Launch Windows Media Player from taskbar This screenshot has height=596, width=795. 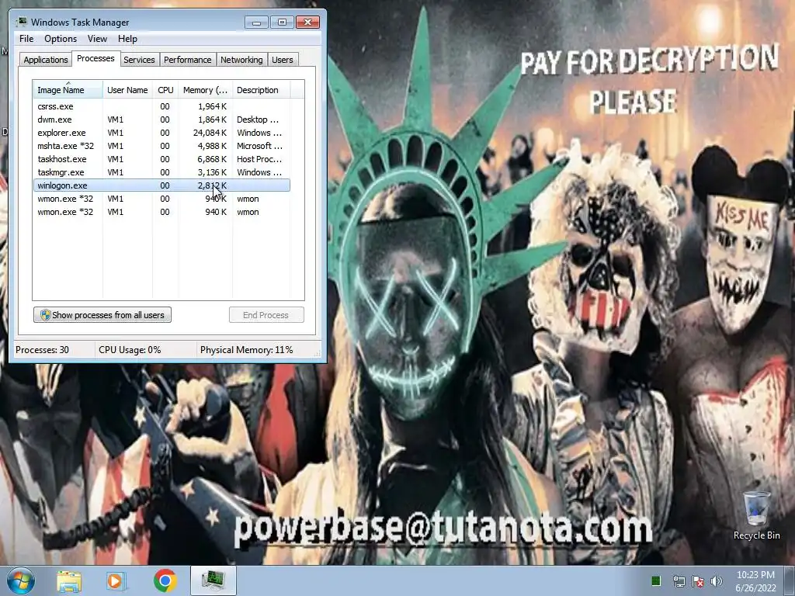tap(115, 580)
